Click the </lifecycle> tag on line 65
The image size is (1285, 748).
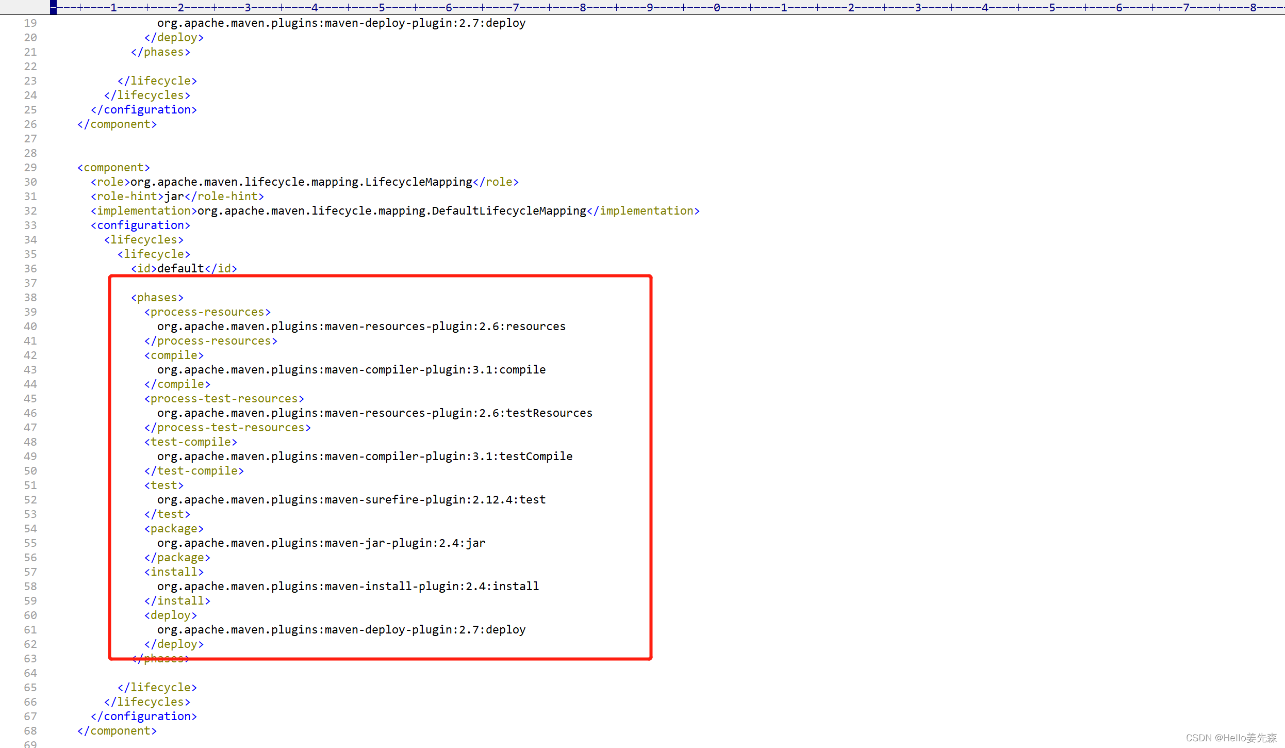pos(157,688)
